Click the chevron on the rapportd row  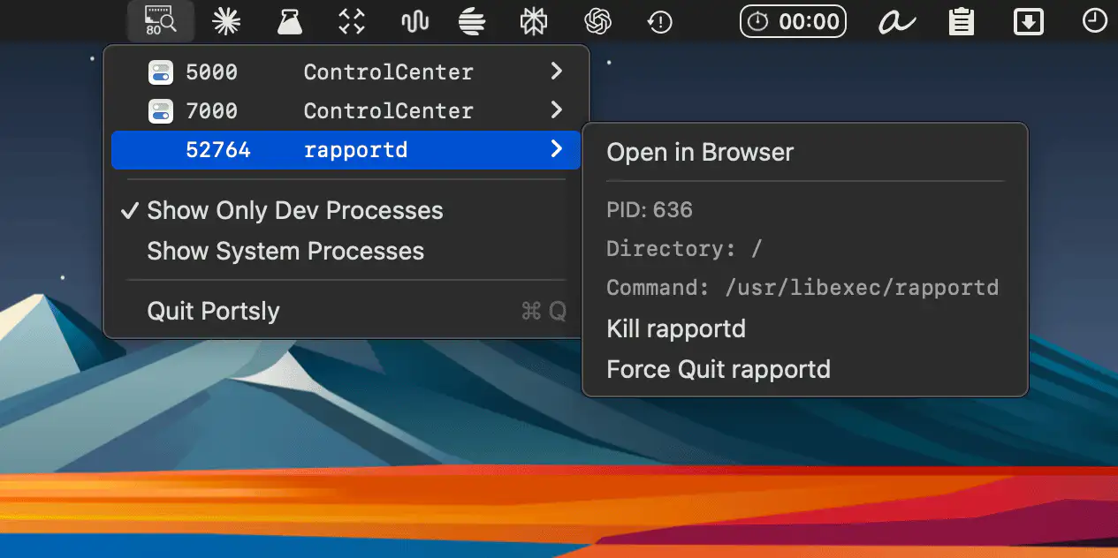tap(556, 150)
